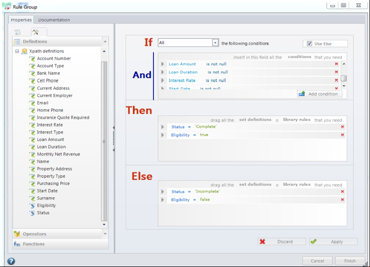Click the Functions fx icon

pyautogui.click(x=17, y=244)
